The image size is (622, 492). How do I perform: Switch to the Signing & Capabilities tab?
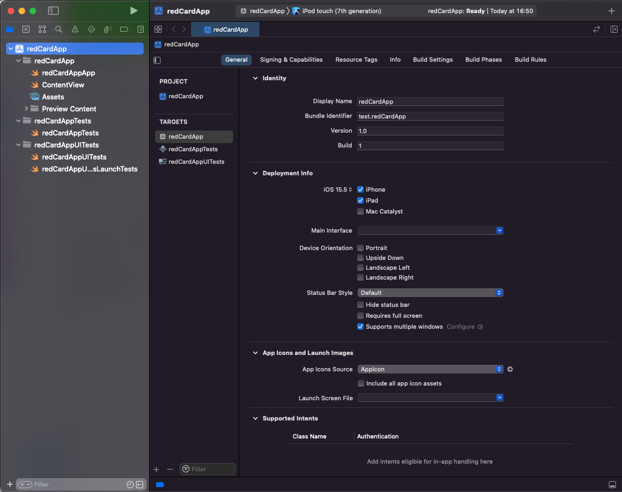pyautogui.click(x=291, y=60)
